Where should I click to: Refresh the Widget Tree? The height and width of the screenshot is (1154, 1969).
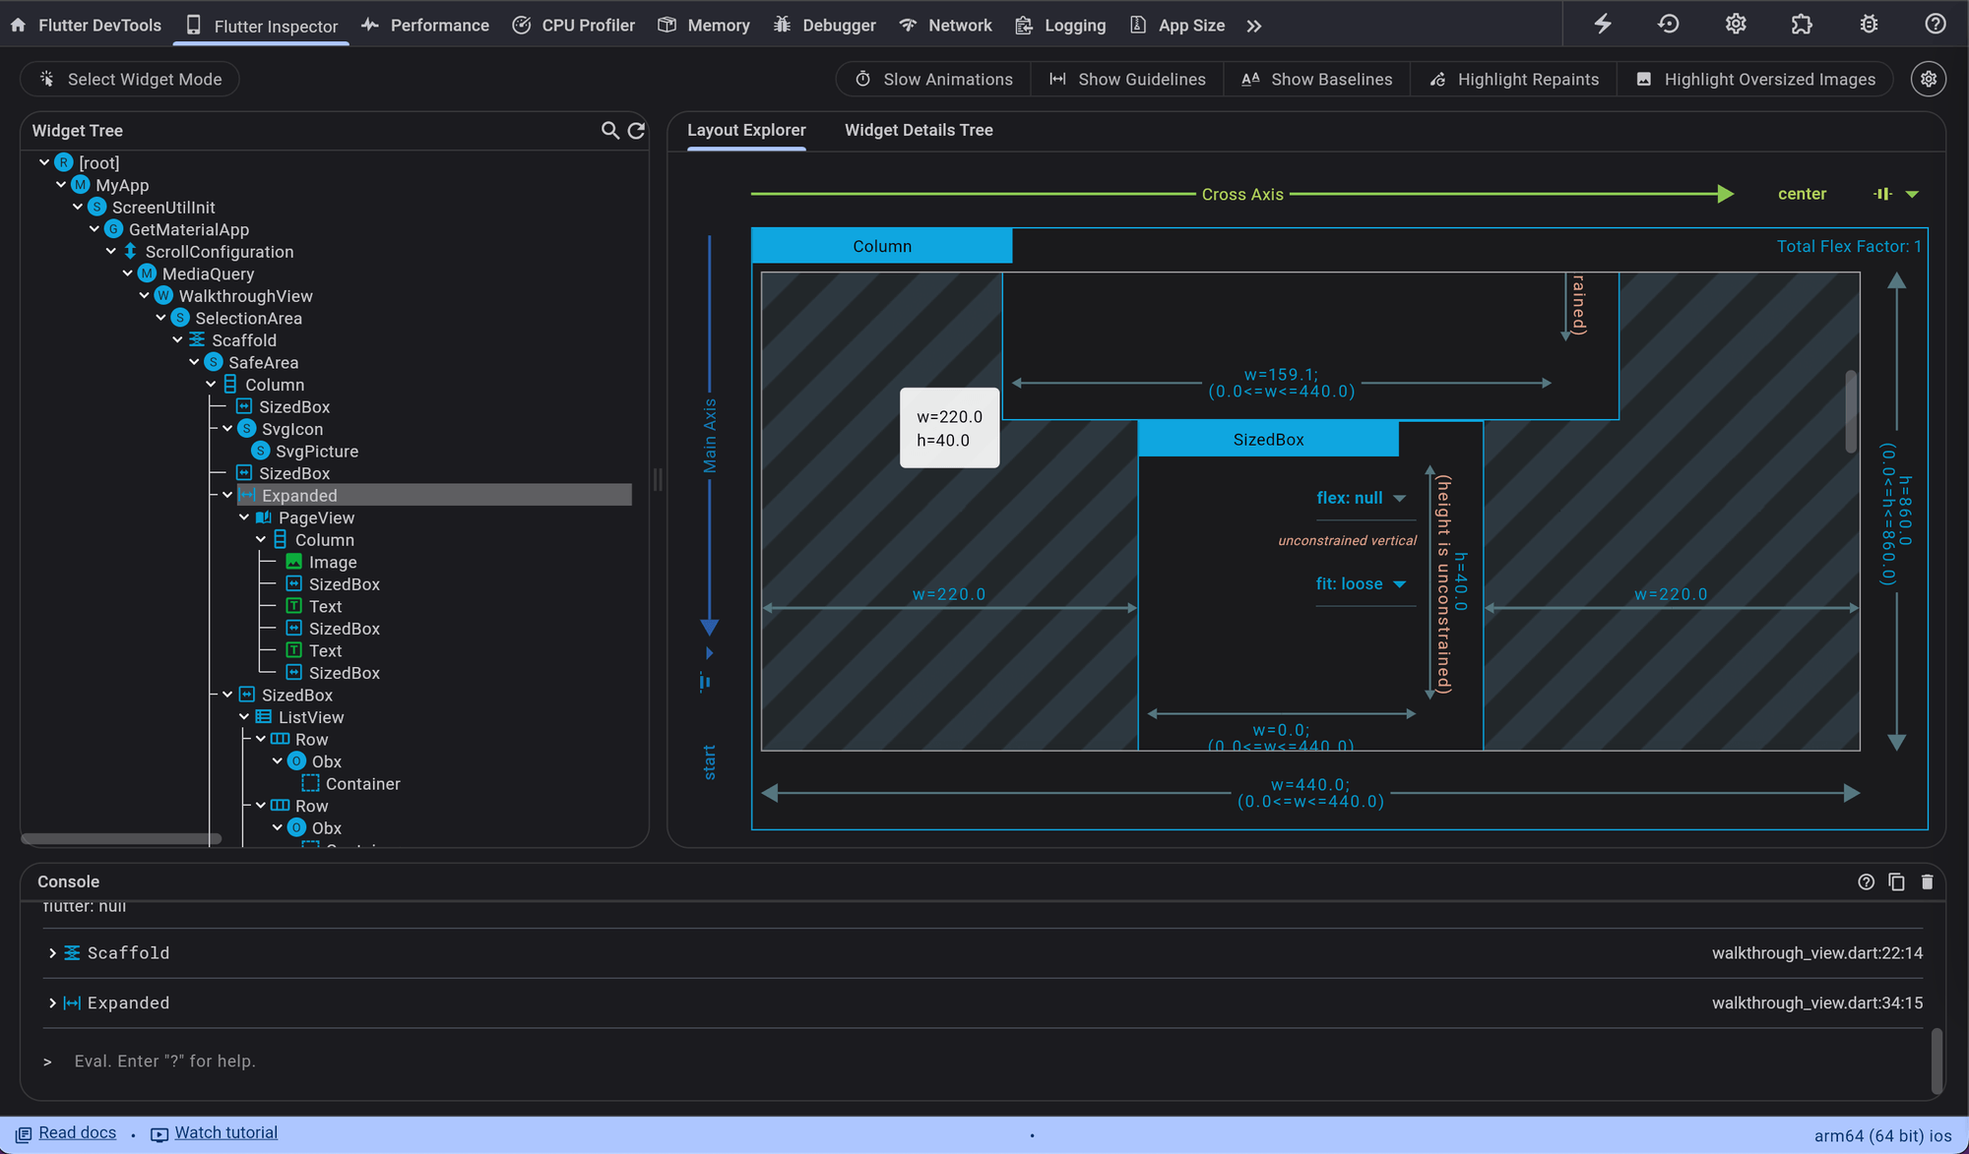pyautogui.click(x=637, y=130)
